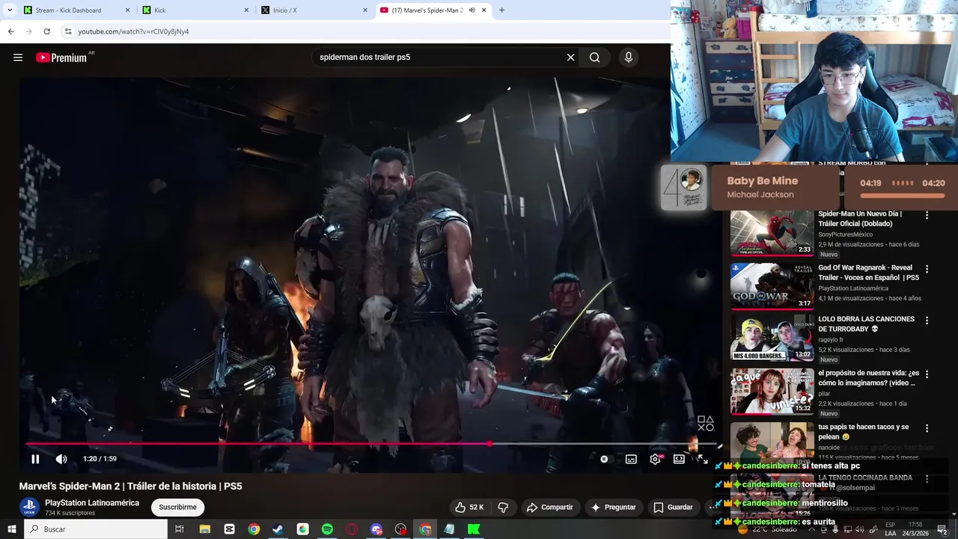View site information icon in address bar

pos(68,31)
